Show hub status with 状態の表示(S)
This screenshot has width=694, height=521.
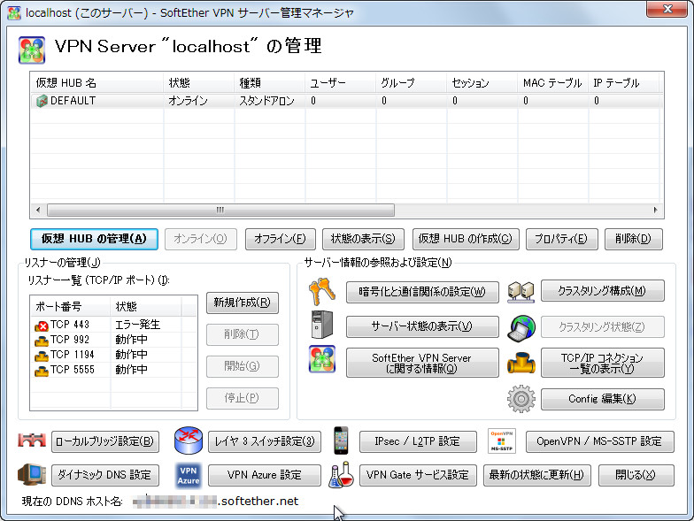(363, 239)
